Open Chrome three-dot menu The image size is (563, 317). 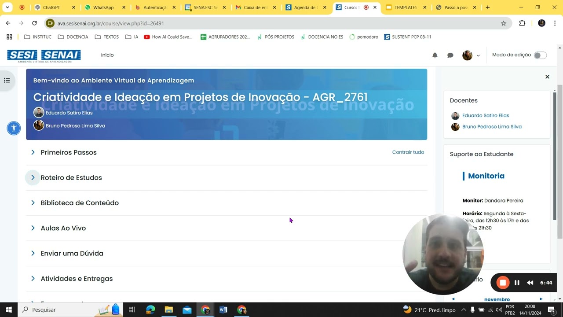pos(555,23)
